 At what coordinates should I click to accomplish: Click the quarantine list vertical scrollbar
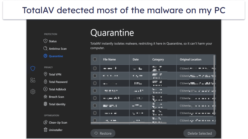[x=215, y=78]
